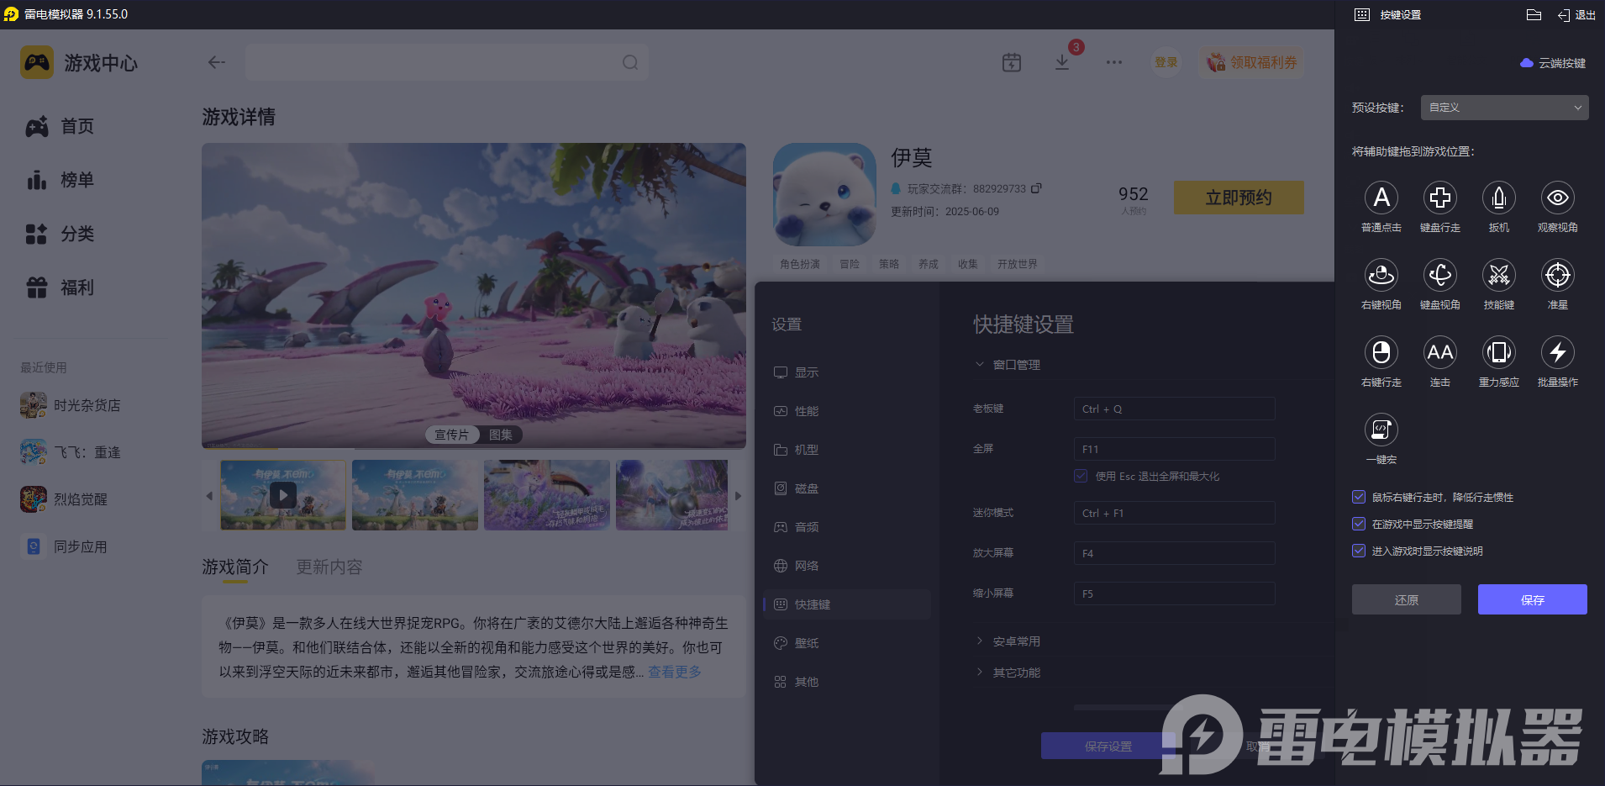The height and width of the screenshot is (786, 1605).
Task: Open the calendar reservations icon
Action: click(1012, 62)
